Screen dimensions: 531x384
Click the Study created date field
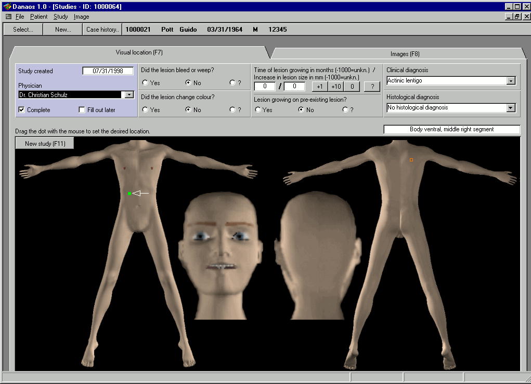(108, 71)
